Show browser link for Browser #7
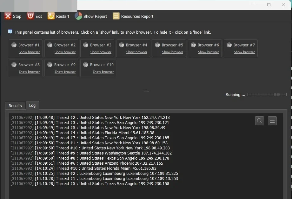Screen dimensions: 292x199 [244, 52]
